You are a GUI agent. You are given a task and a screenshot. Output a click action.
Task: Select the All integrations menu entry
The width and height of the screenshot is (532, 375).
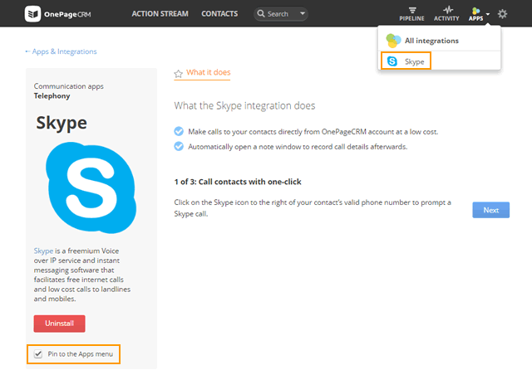pyautogui.click(x=439, y=41)
